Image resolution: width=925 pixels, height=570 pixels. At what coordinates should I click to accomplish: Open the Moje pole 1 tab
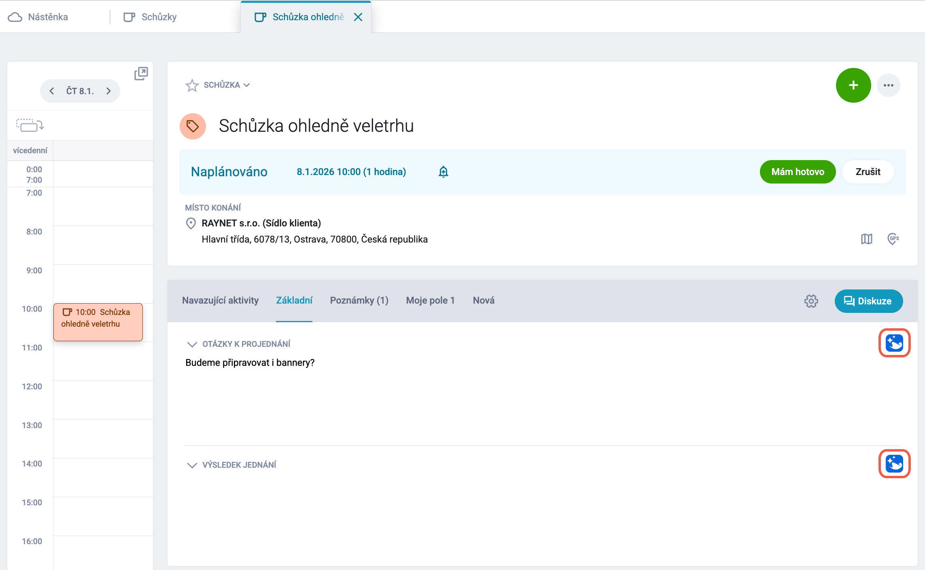click(431, 300)
